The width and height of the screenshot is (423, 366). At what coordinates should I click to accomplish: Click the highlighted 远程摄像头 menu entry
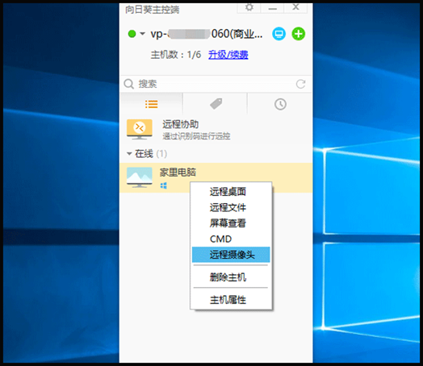231,255
